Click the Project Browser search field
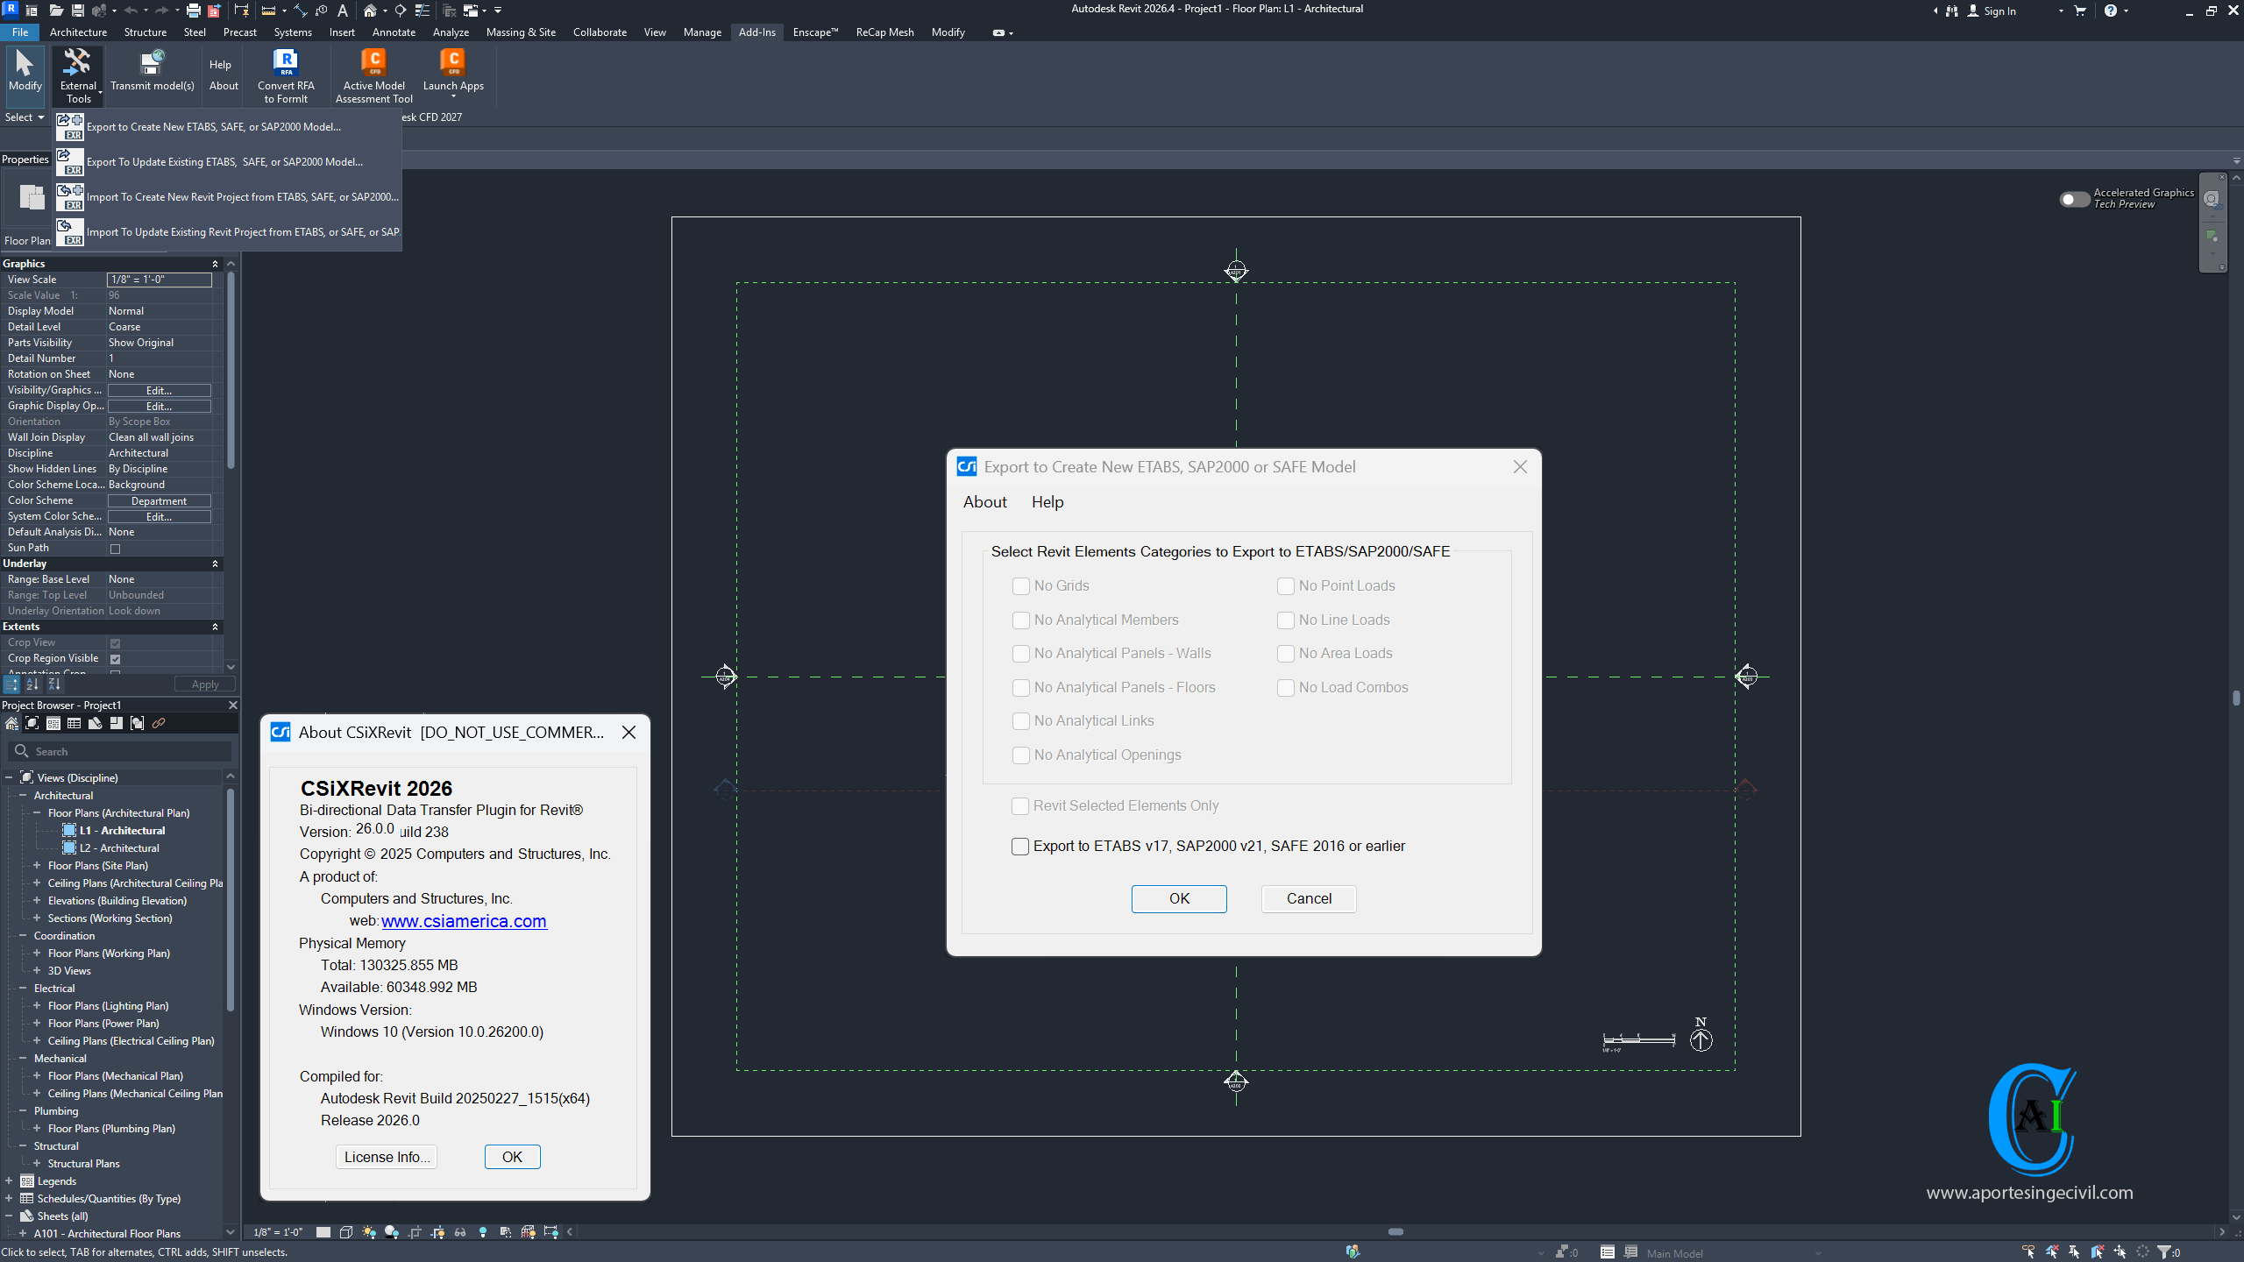Screen dimensions: 2244x1262 point(123,751)
